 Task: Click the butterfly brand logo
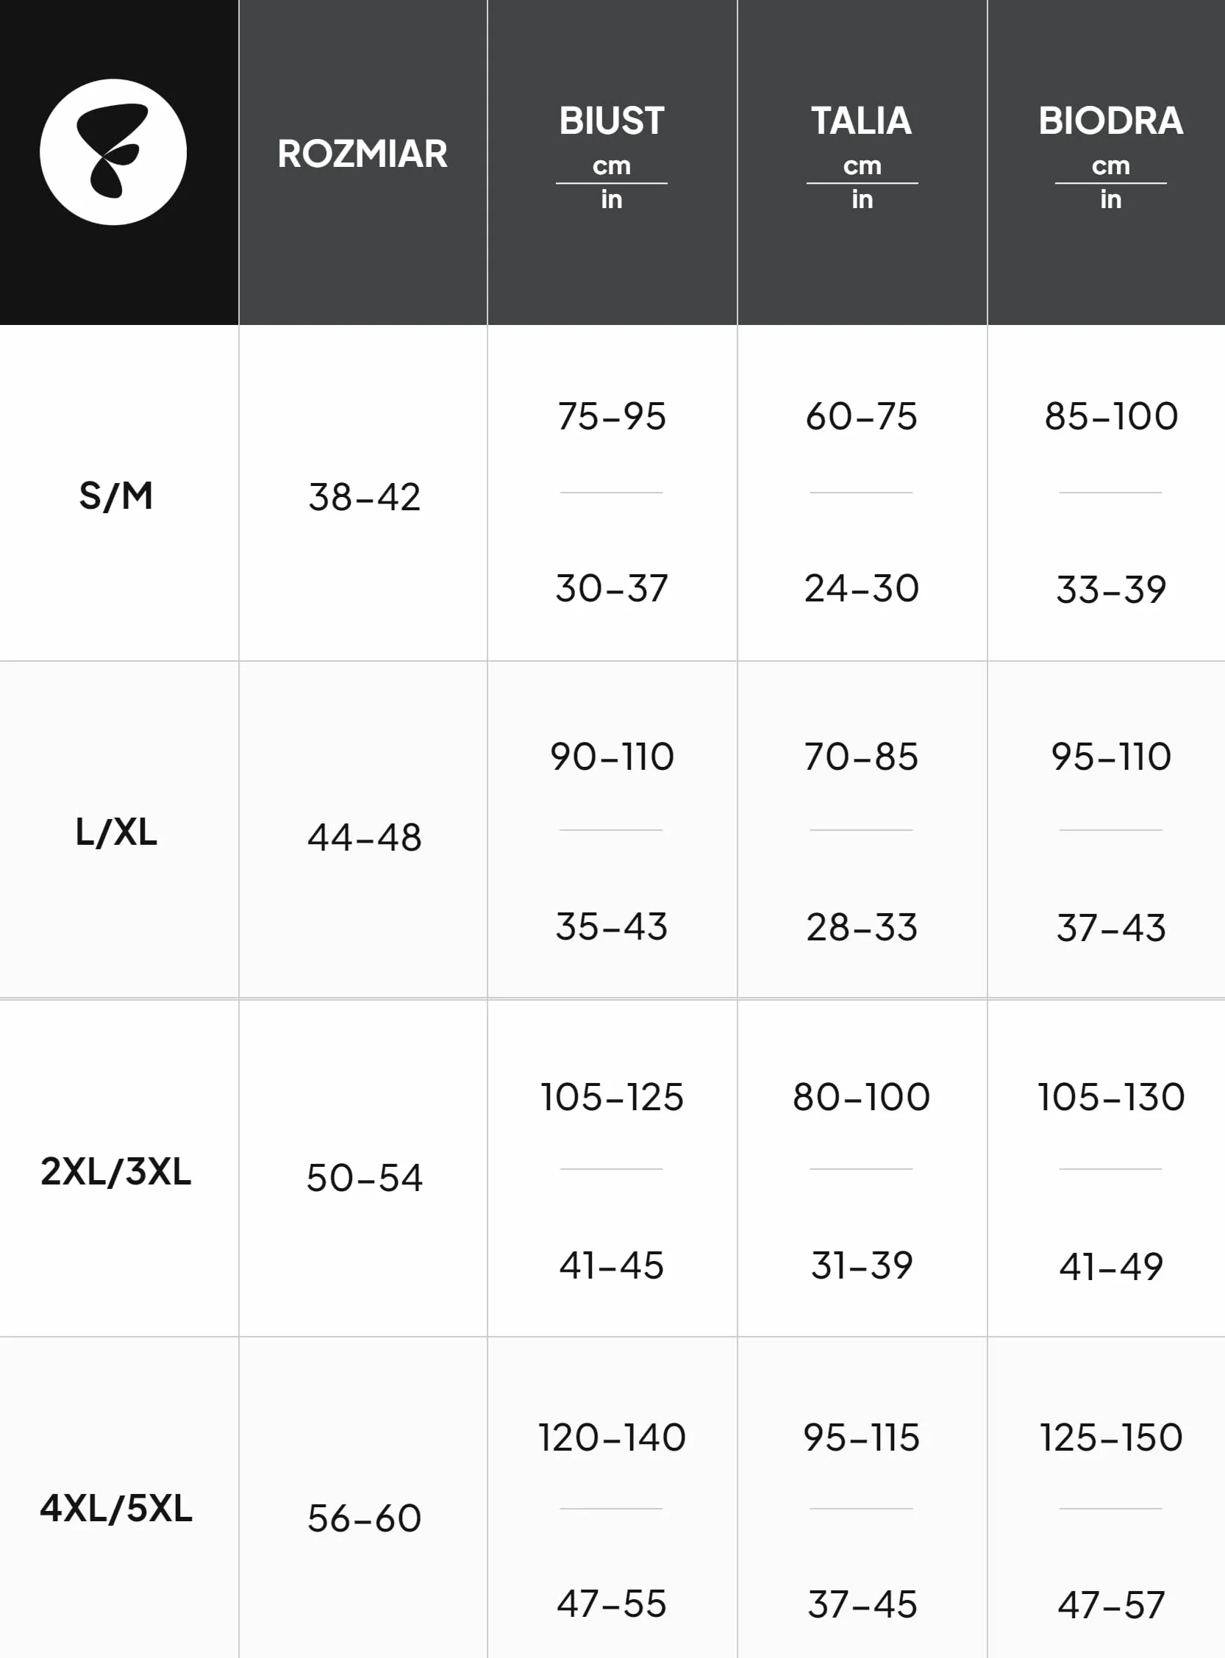[113, 152]
